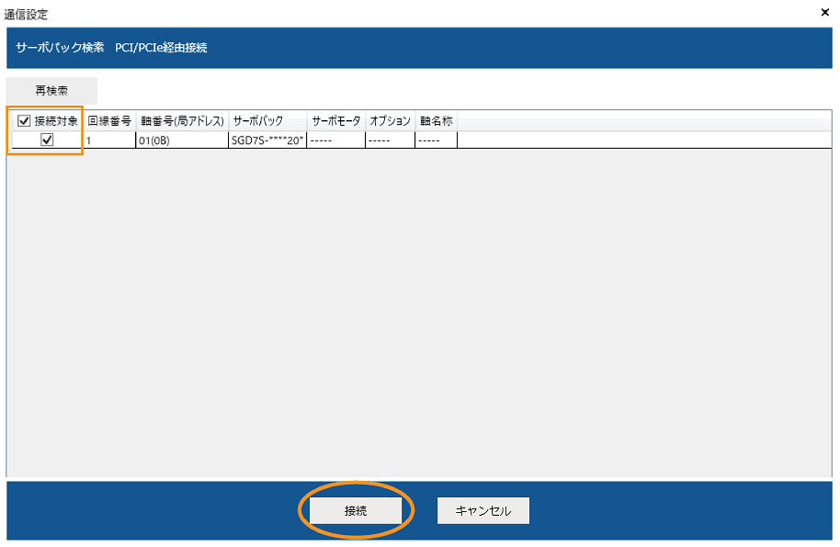Image resolution: width=840 pixels, height=547 pixels.
Task: Click the 軸名称 cell in the first row
Action: pyautogui.click(x=436, y=140)
